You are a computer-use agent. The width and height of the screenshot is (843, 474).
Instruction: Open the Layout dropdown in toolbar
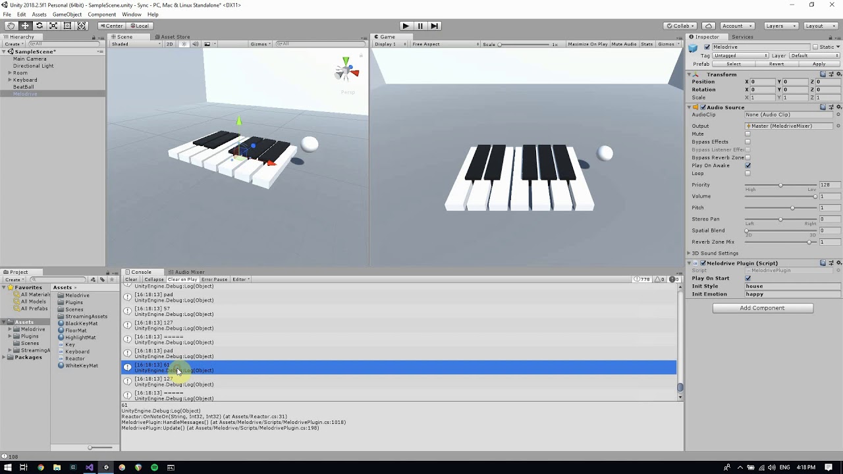pyautogui.click(x=821, y=26)
